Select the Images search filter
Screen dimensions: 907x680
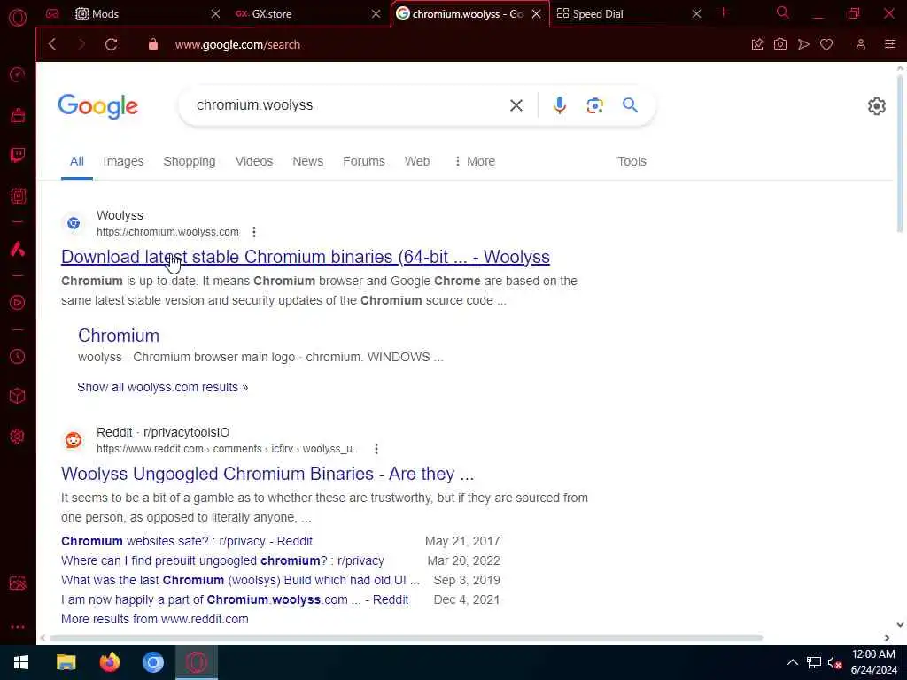[123, 161]
